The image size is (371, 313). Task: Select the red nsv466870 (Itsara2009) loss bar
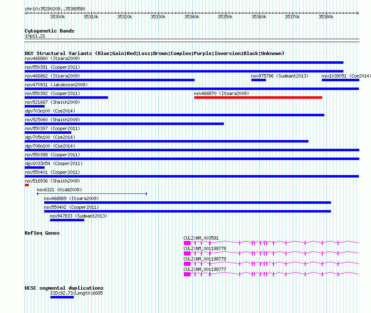click(258, 98)
